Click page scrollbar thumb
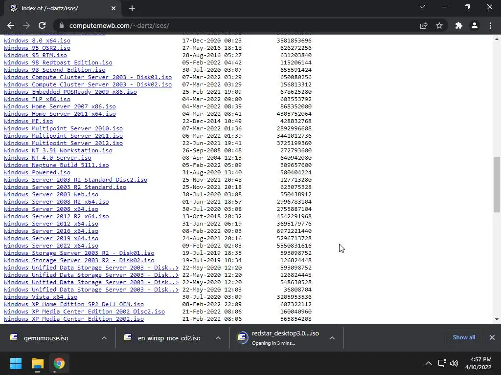Viewport: 501px width, 375px height. click(x=497, y=184)
